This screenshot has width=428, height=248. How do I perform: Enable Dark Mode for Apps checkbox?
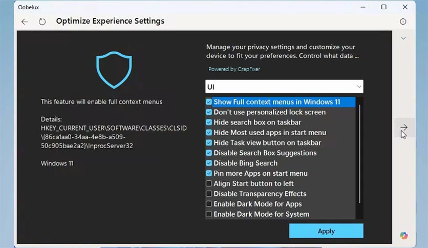click(x=209, y=204)
